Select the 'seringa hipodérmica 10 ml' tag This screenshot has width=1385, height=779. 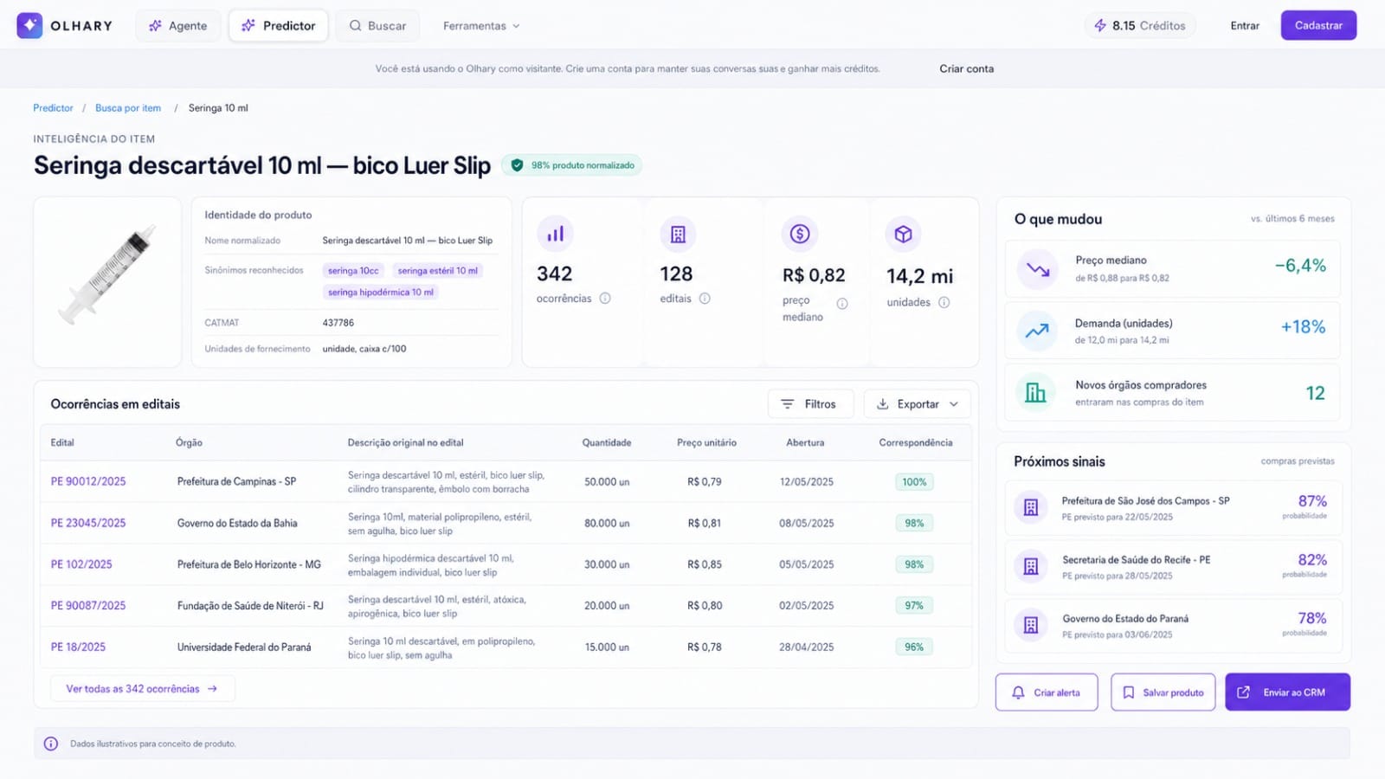pos(381,293)
